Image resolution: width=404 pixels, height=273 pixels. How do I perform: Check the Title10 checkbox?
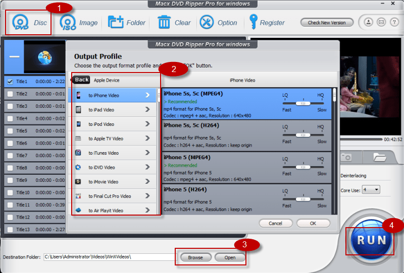(10, 192)
